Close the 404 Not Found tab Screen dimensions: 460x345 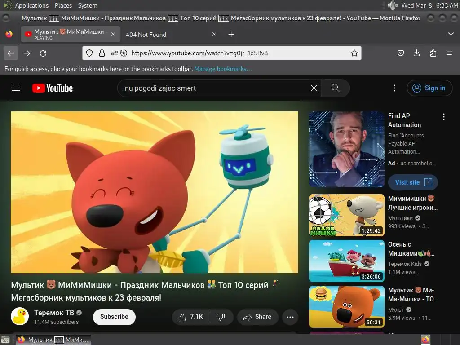[x=214, y=34]
